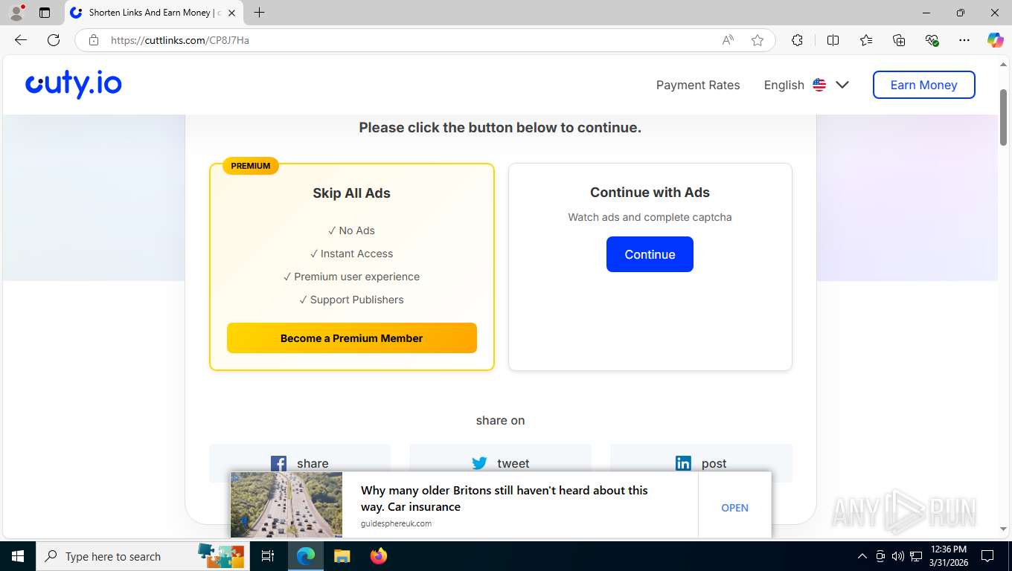Screen dimensions: 1012x571
Task: Open Microsoft Edge from taskbar
Action: pos(306,556)
